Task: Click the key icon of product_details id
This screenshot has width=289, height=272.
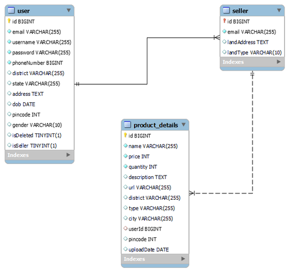Action: pos(125,135)
